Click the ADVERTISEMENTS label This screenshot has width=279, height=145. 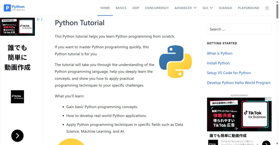pos(239,96)
